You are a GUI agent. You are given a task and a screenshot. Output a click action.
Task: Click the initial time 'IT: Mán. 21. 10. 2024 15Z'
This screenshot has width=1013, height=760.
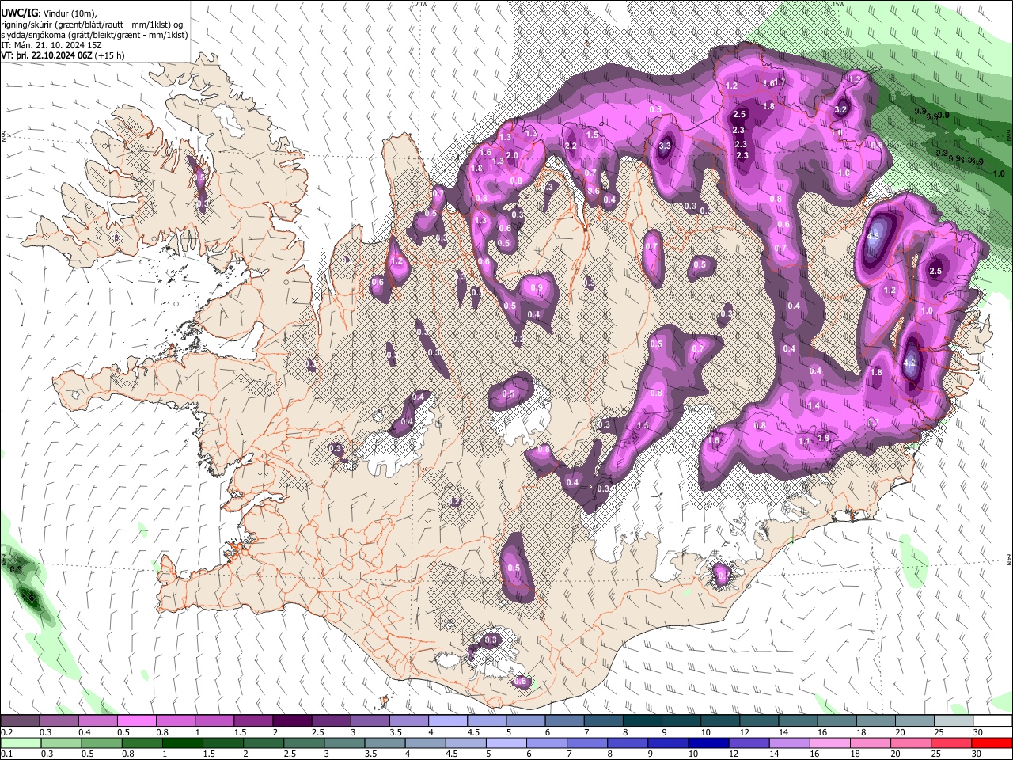pos(52,45)
